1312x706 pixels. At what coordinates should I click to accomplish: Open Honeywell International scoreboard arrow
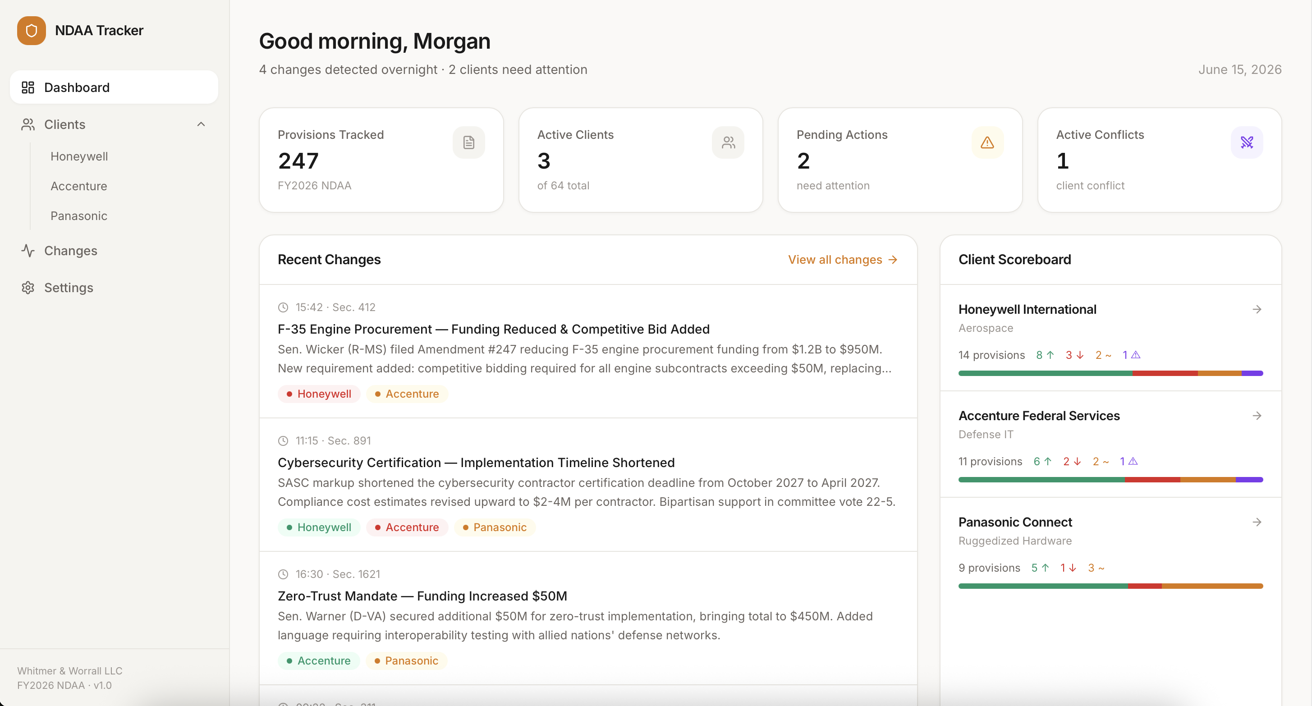point(1257,310)
